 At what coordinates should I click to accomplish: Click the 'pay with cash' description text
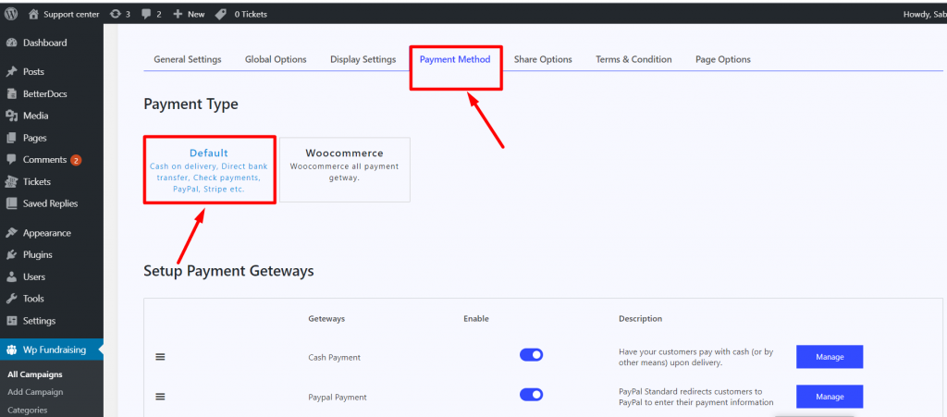point(696,357)
